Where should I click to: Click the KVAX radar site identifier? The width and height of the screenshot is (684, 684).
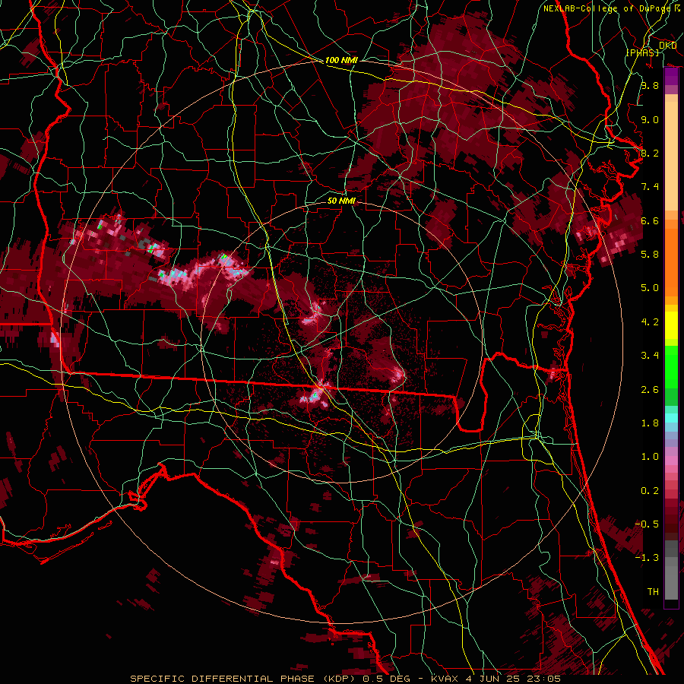pyautogui.click(x=445, y=679)
